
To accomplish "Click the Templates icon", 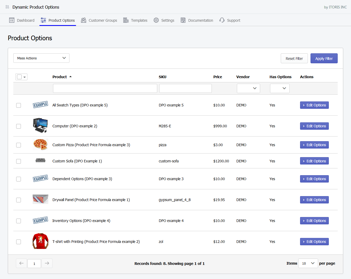I will pyautogui.click(x=126, y=20).
